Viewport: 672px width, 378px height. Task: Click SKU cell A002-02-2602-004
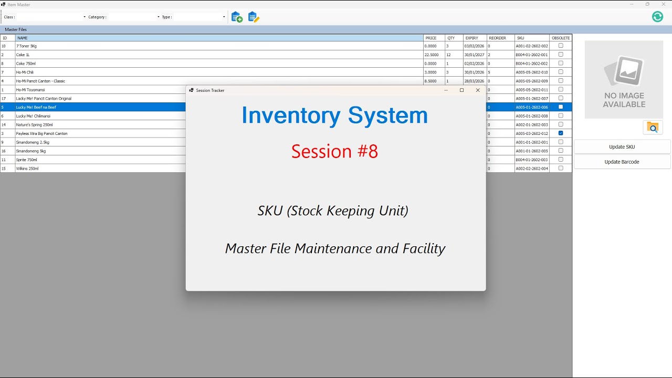(x=532, y=169)
